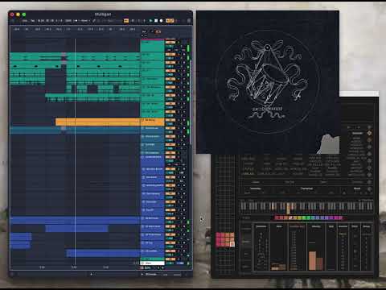Toggle the orange button on the orange track
The width and height of the screenshot is (386, 290).
point(170,120)
